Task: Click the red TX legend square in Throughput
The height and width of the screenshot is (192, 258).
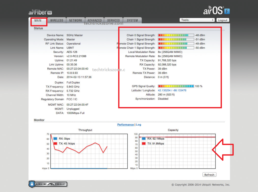Action: click(55, 143)
